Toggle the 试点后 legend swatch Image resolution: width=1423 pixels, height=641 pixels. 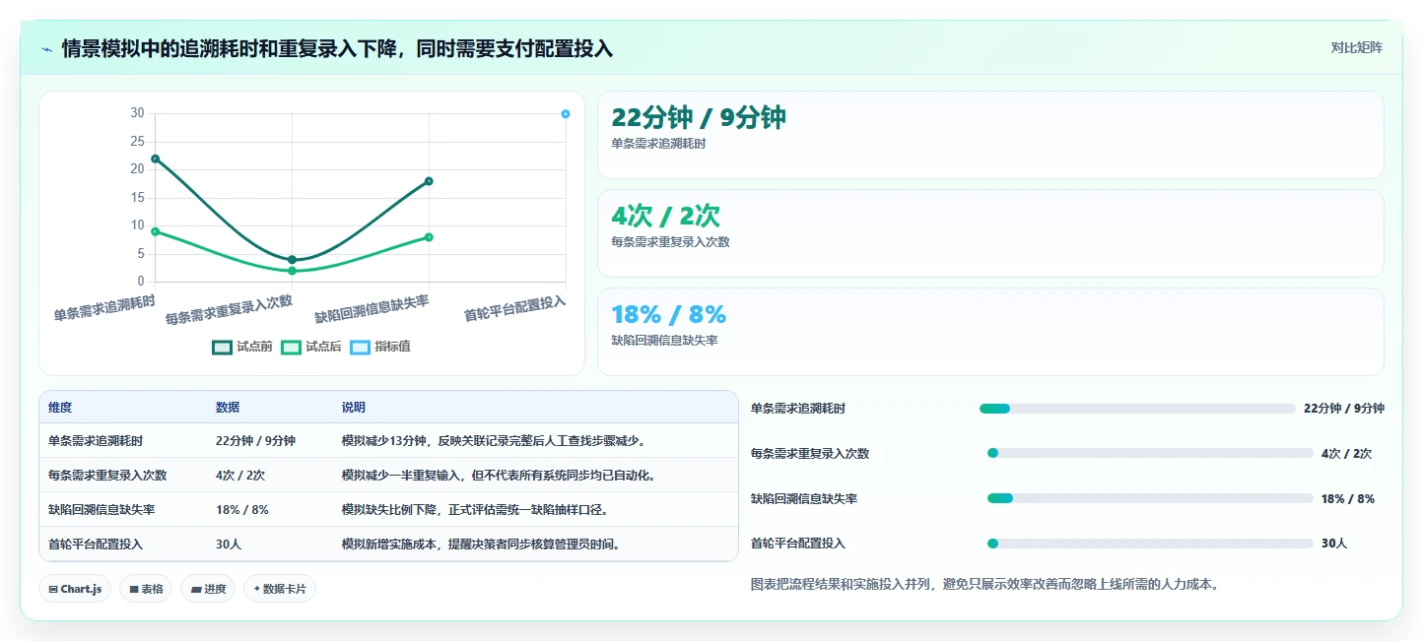[x=291, y=347]
